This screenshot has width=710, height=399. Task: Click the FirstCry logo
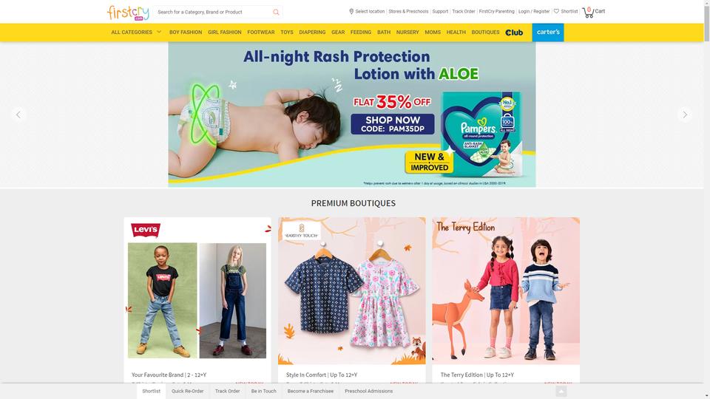point(128,13)
